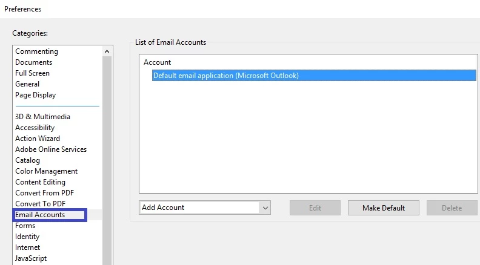The width and height of the screenshot is (480, 265).
Task: Click the Make Default button
Action: click(x=384, y=208)
